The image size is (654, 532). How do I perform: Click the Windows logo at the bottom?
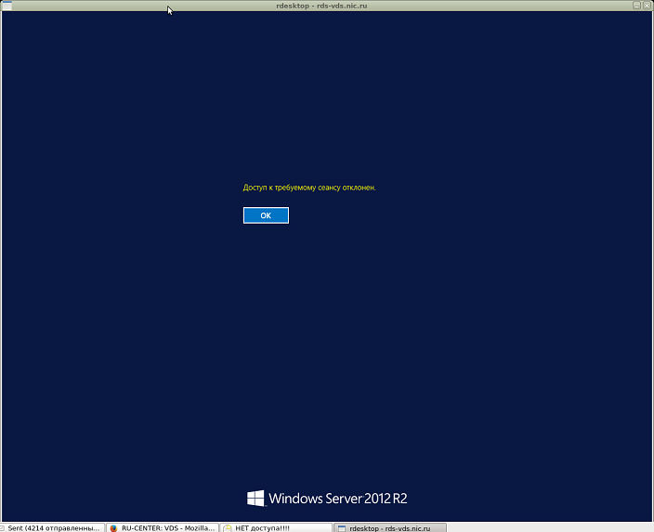point(255,499)
